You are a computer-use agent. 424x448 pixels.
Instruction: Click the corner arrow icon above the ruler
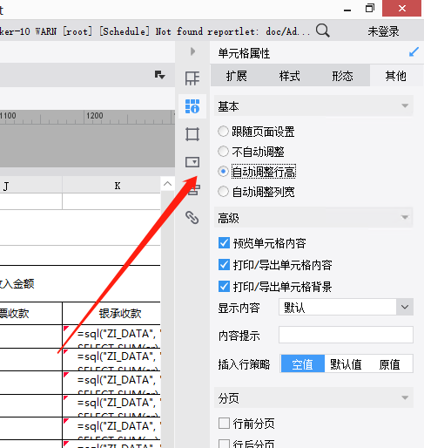pos(159,75)
